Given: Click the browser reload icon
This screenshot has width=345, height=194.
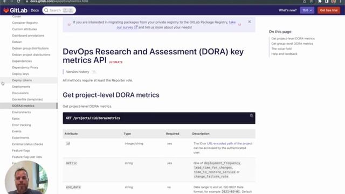Looking at the screenshot, I should [x=18, y=1].
